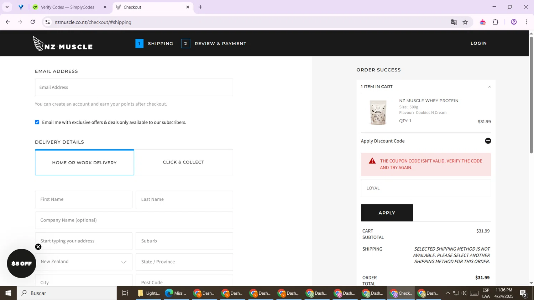Open the active Checkout Chrome taskbar item
Viewport: 534px width, 300px height.
tap(401, 293)
